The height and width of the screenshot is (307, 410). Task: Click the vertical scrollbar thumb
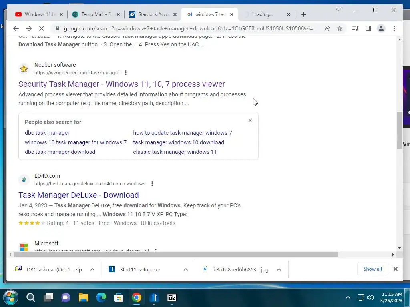pyautogui.click(x=400, y=130)
